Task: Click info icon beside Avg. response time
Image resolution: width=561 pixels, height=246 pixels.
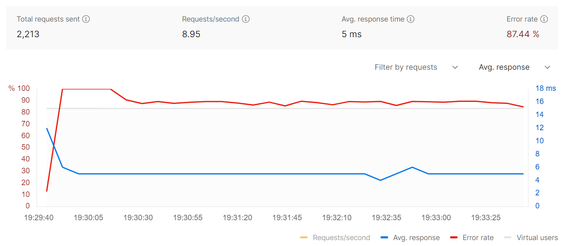Action: click(x=410, y=19)
